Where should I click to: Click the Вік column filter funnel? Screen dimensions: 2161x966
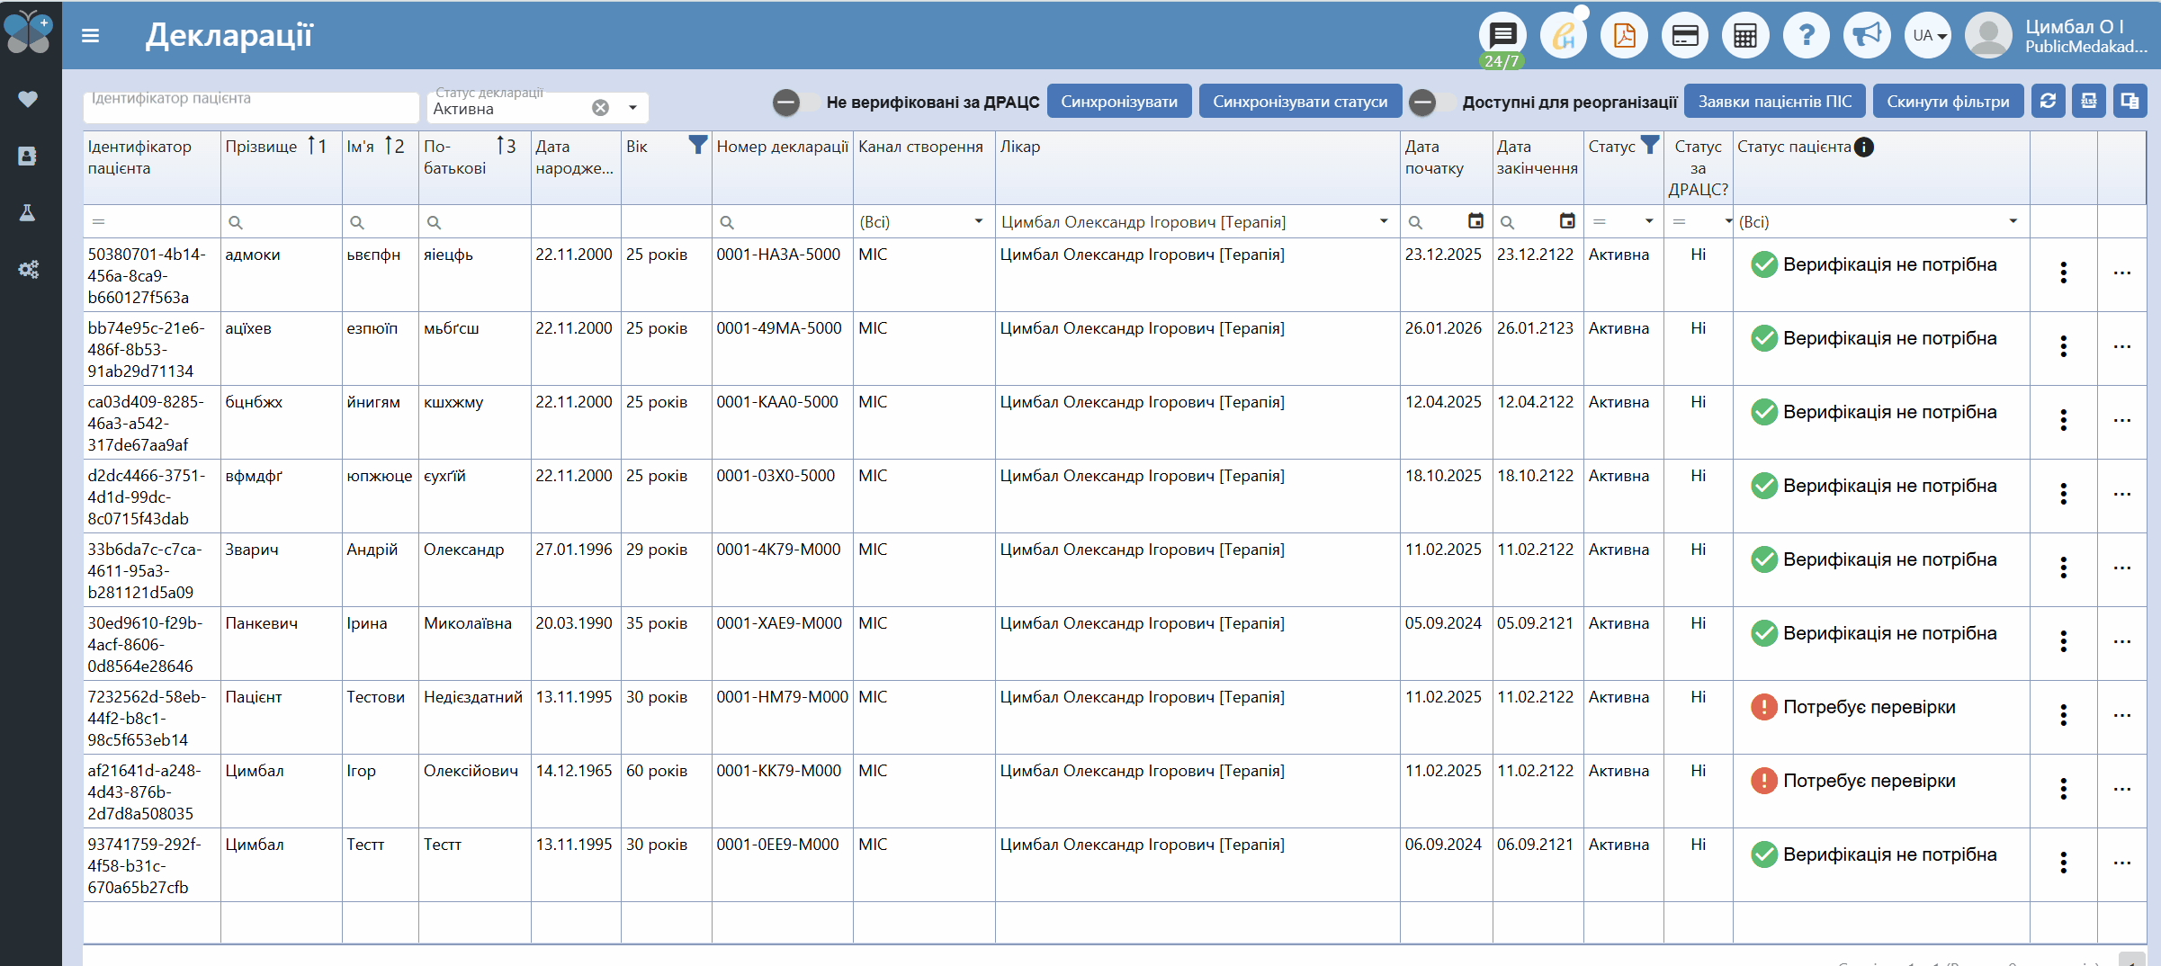[x=697, y=145]
